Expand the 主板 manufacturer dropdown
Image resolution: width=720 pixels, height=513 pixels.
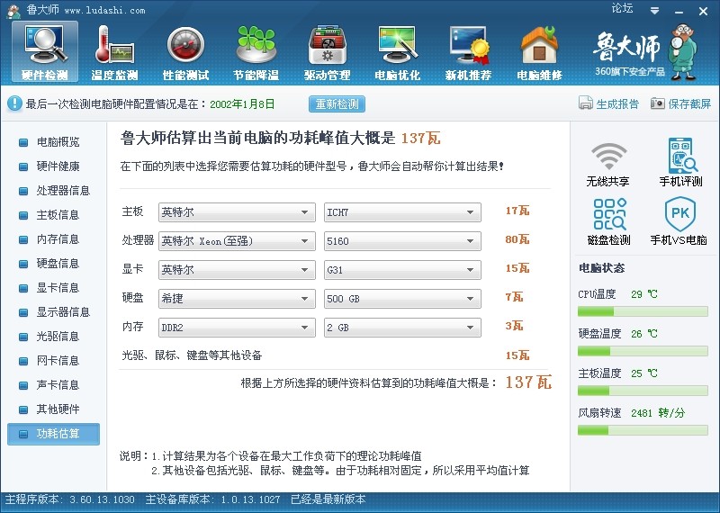pyautogui.click(x=237, y=212)
